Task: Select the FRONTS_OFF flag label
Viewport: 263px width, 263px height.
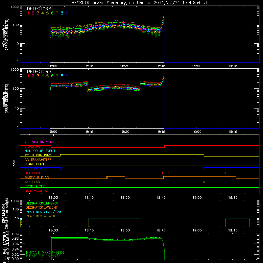Action: [35, 186]
